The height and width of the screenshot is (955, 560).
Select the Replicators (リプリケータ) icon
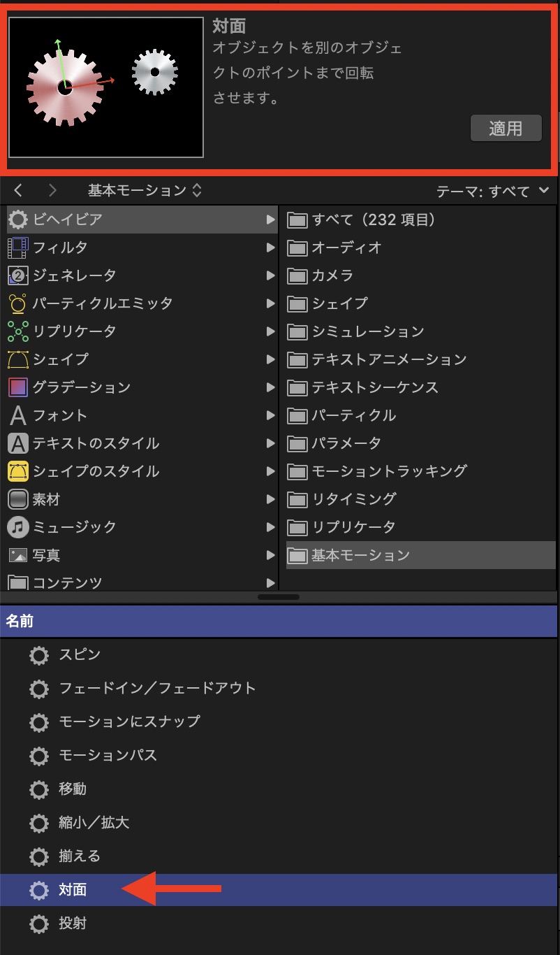click(x=17, y=331)
